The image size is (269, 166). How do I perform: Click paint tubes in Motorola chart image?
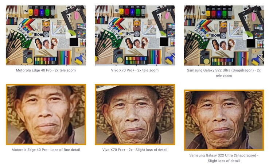pyautogui.click(x=42, y=12)
